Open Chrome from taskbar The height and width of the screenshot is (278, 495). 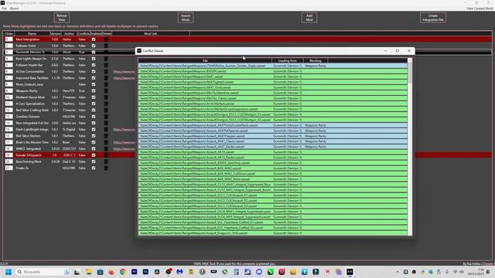pos(122,272)
